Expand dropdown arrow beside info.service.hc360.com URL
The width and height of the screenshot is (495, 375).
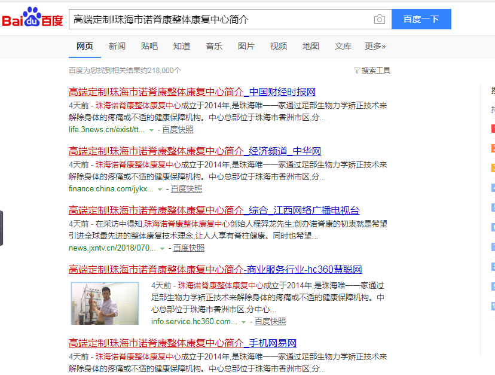[x=244, y=322]
